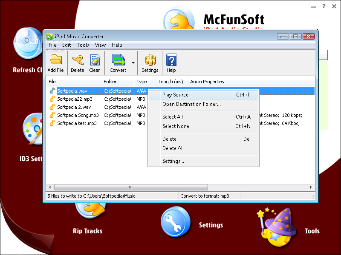Click the note icon beside Softpedia22.mp3
Screen dimensions: 341x255
pyautogui.click(x=52, y=99)
